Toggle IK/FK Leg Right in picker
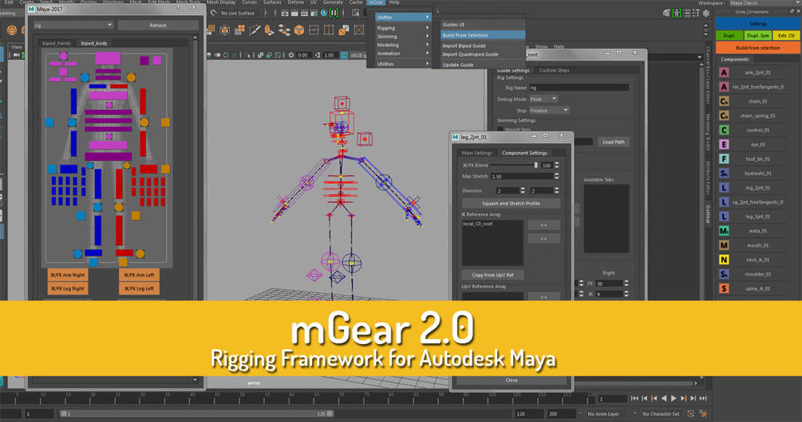 68,289
